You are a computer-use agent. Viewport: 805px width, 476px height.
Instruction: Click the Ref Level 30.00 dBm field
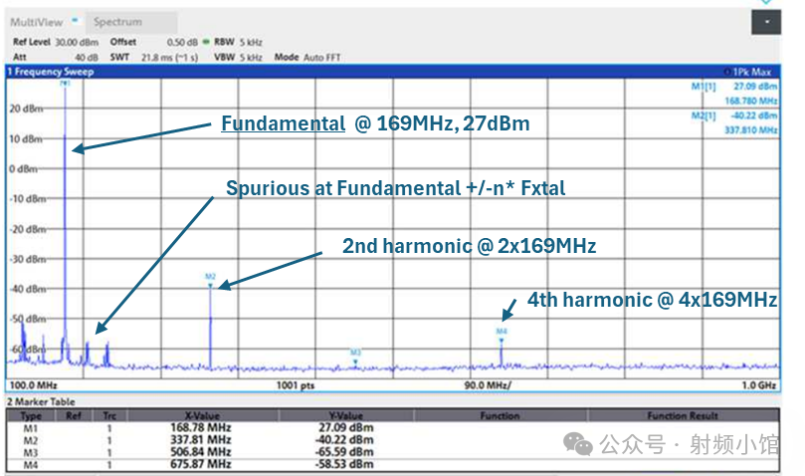(x=48, y=43)
